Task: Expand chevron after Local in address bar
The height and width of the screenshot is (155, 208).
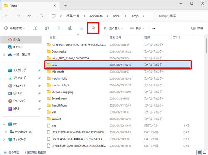Action: (125, 16)
